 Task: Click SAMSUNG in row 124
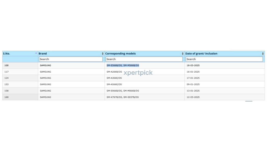click(x=45, y=78)
